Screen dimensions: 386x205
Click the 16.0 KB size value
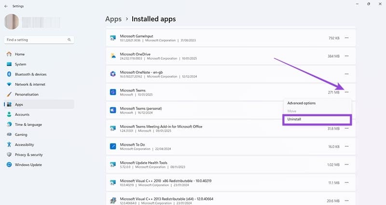point(334,147)
